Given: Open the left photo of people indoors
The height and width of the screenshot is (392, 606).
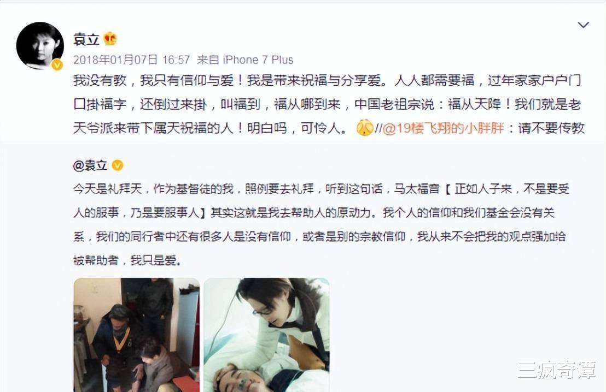Looking at the screenshot, I should coord(136,335).
